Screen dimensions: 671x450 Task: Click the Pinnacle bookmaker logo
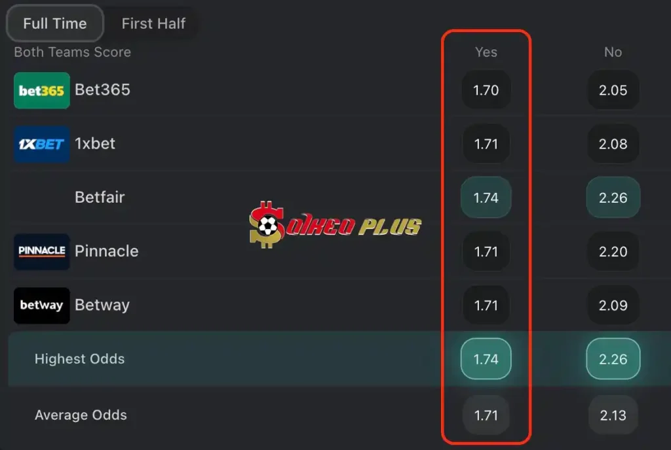[x=41, y=251]
